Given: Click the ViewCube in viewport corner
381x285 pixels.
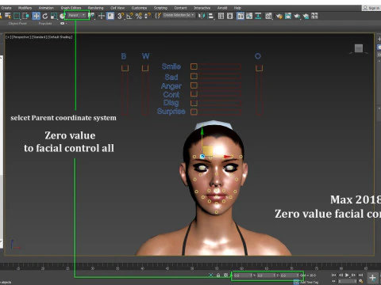Looking at the screenshot, I should point(359,48).
